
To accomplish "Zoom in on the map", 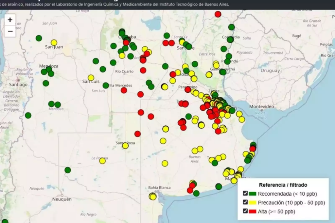I will 10,20.
